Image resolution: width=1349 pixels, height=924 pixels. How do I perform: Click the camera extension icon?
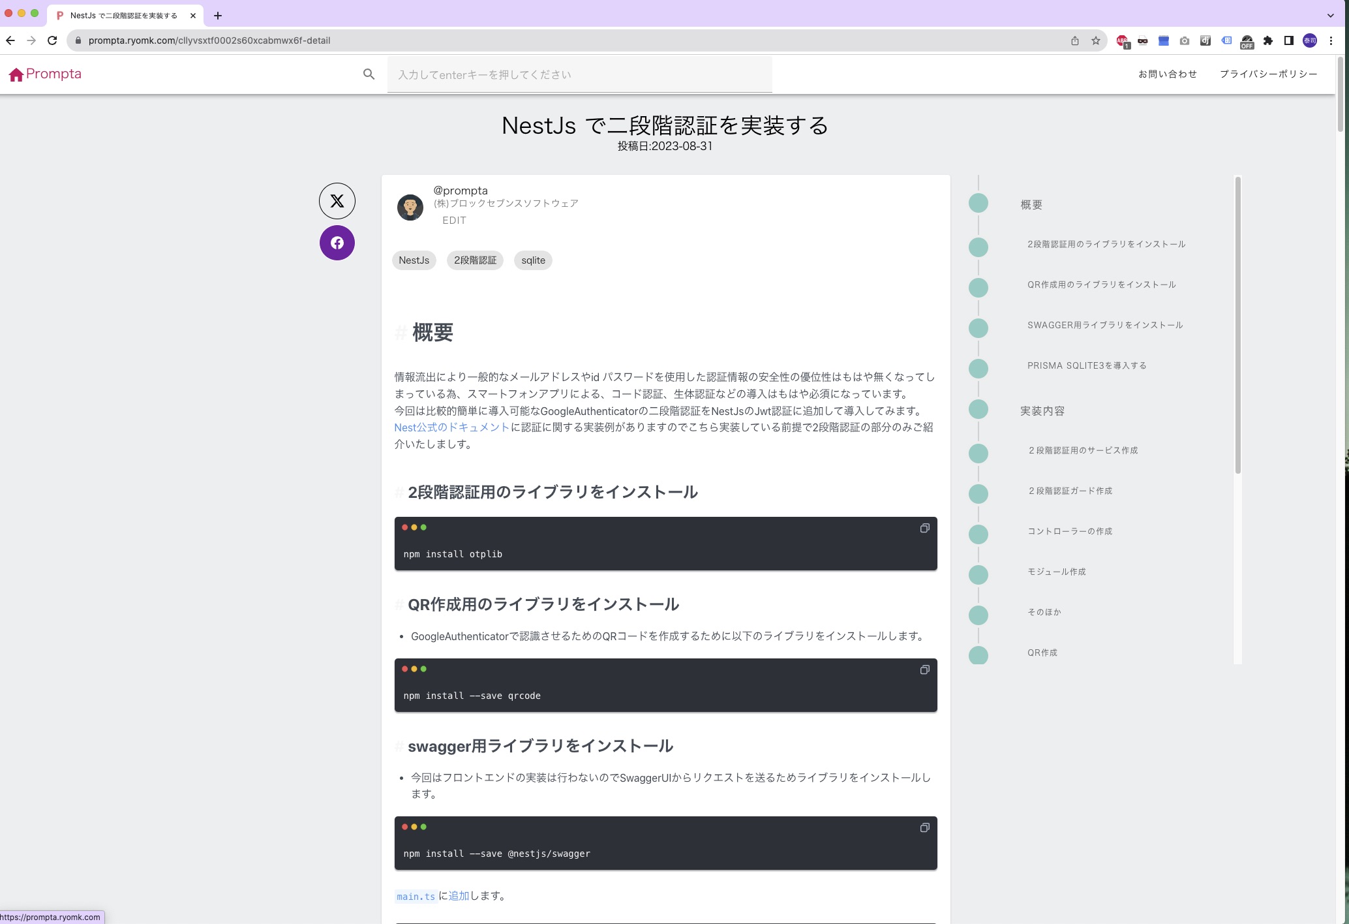[1185, 40]
